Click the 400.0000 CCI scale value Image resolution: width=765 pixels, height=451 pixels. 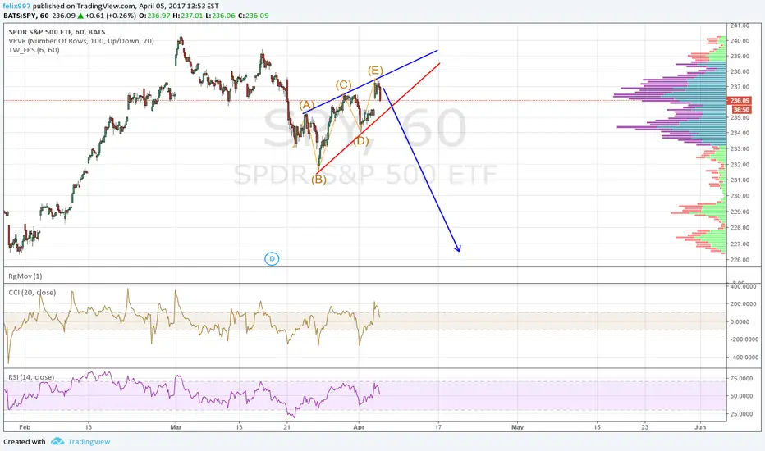click(x=744, y=287)
